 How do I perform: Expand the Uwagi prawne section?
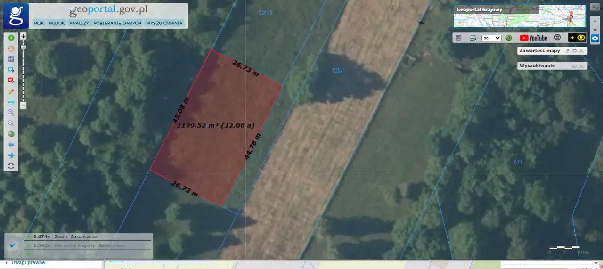click(x=6, y=262)
